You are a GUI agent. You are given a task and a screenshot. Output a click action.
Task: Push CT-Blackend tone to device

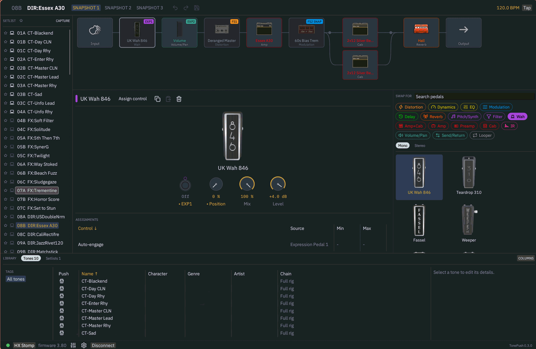pos(62,281)
